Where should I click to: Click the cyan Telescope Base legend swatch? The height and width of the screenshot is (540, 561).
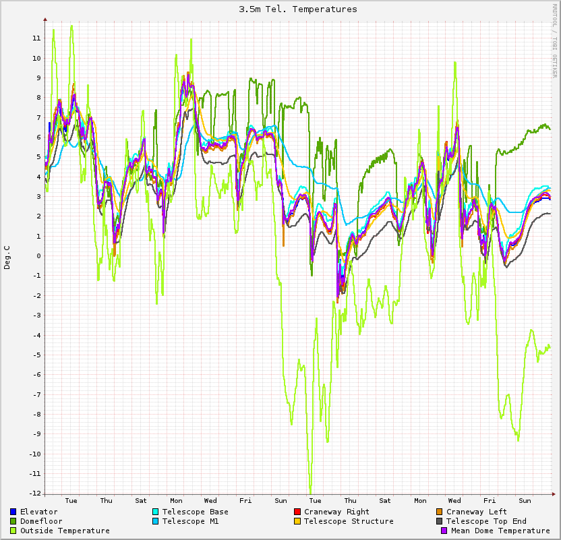click(x=156, y=512)
